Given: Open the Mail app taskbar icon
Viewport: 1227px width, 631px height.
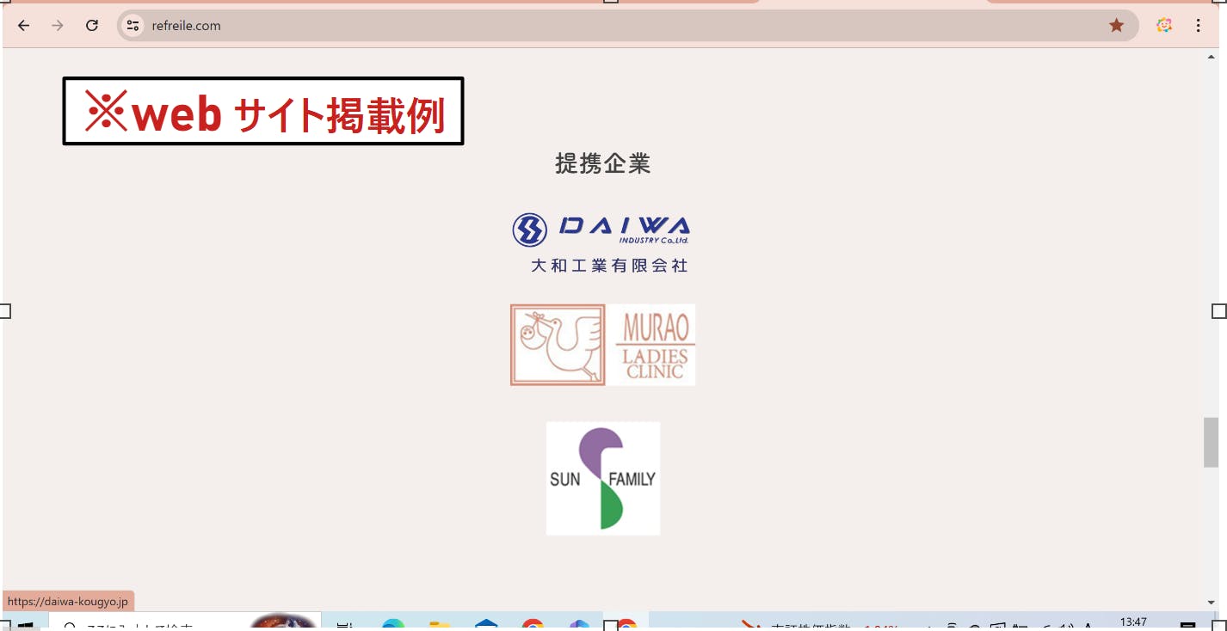Looking at the screenshot, I should click(x=486, y=625).
